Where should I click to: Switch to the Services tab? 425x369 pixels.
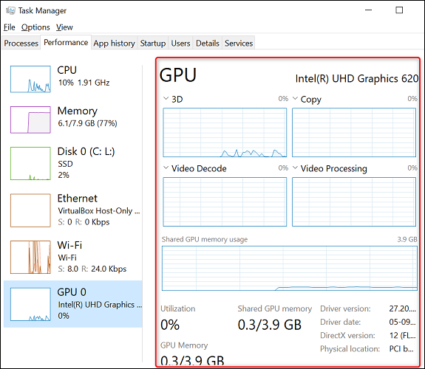coord(239,43)
